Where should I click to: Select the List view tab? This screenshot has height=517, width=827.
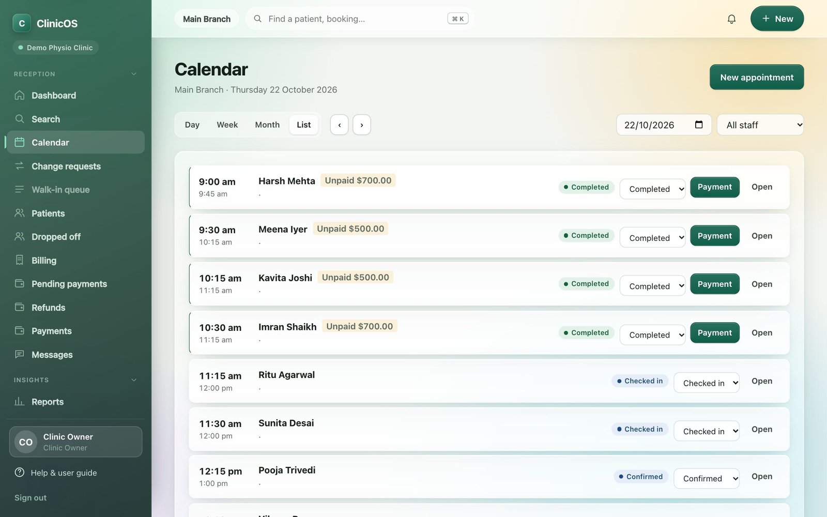pos(304,125)
